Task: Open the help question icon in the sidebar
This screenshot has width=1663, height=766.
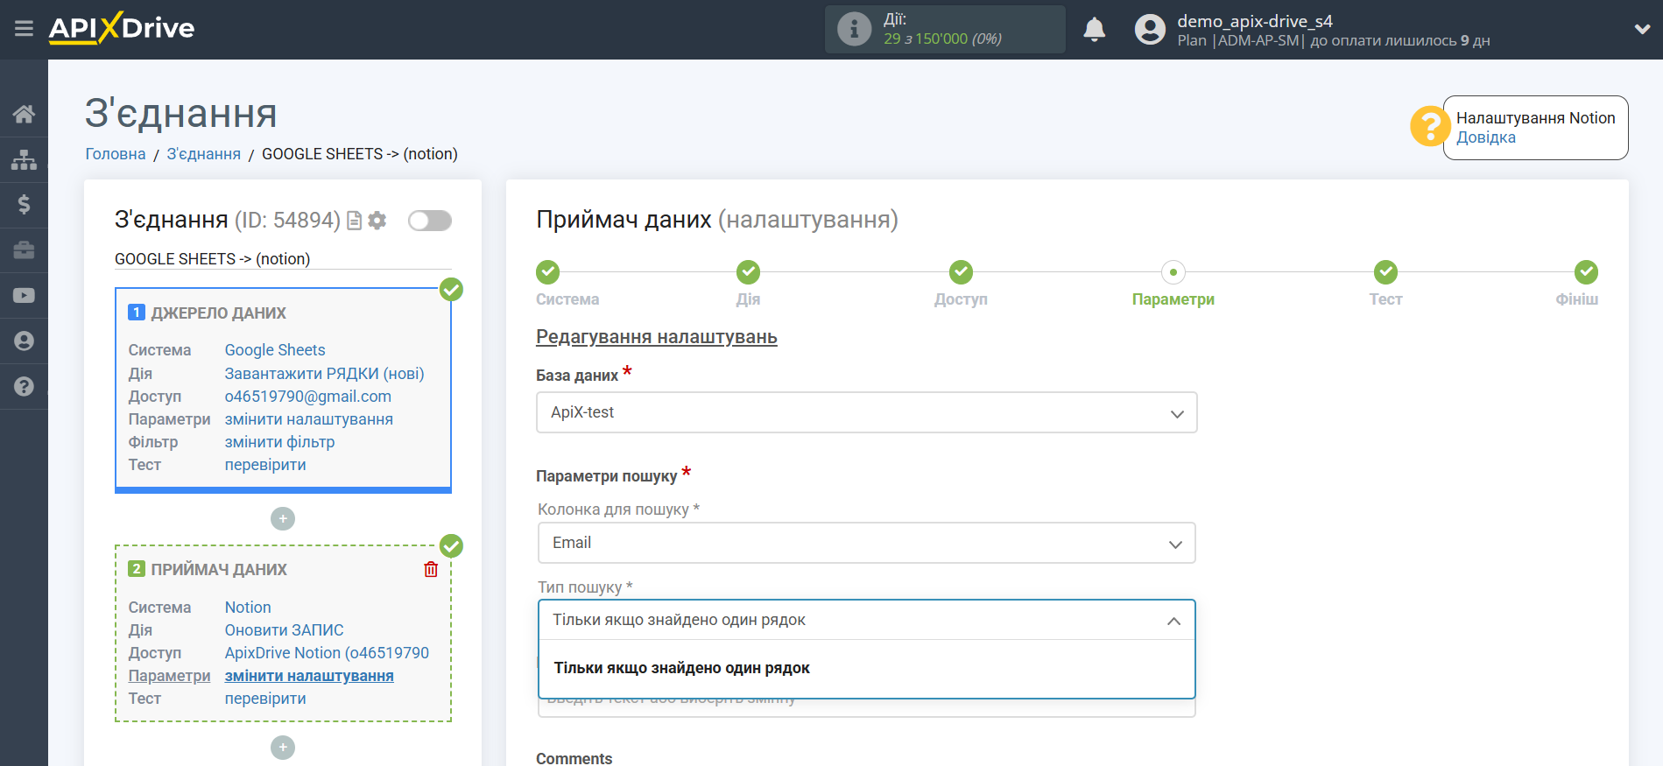Action: coord(24,386)
